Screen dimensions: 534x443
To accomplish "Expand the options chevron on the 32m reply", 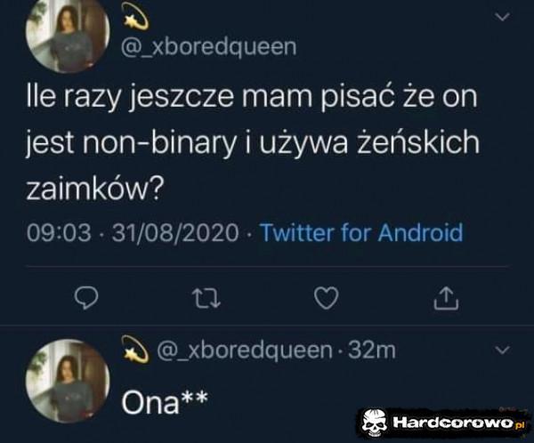I will click(503, 350).
